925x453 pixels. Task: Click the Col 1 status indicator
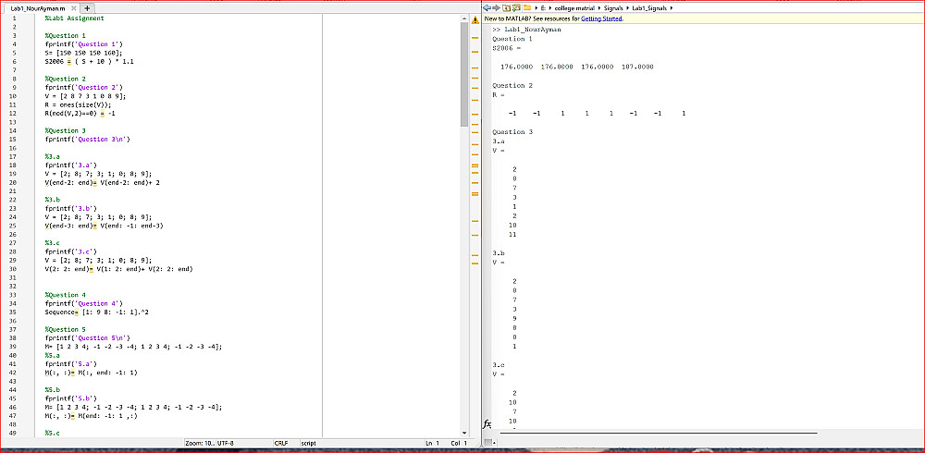point(459,443)
